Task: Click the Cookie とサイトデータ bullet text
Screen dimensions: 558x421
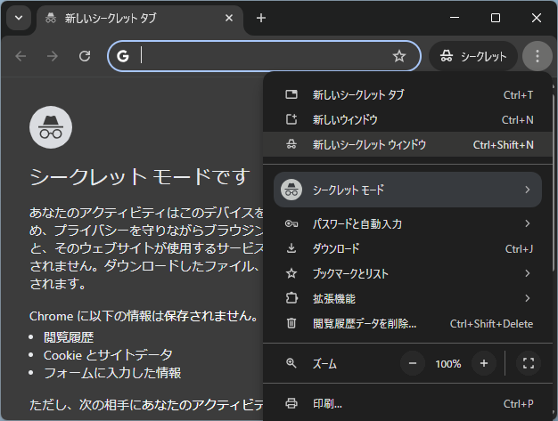Action: [108, 355]
